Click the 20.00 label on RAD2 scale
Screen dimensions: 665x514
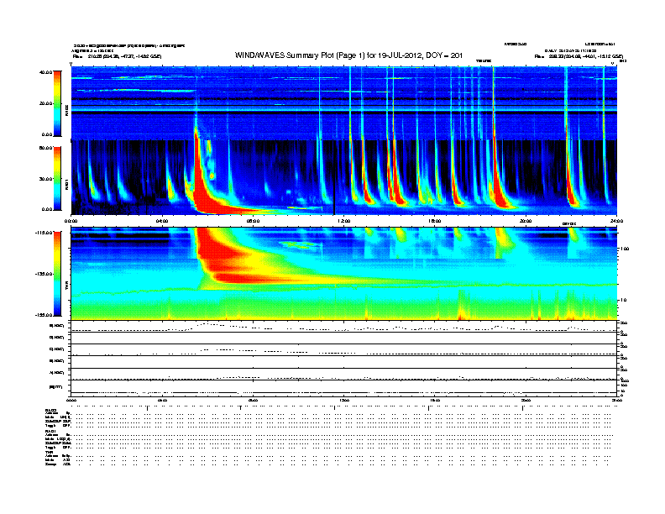(45, 103)
